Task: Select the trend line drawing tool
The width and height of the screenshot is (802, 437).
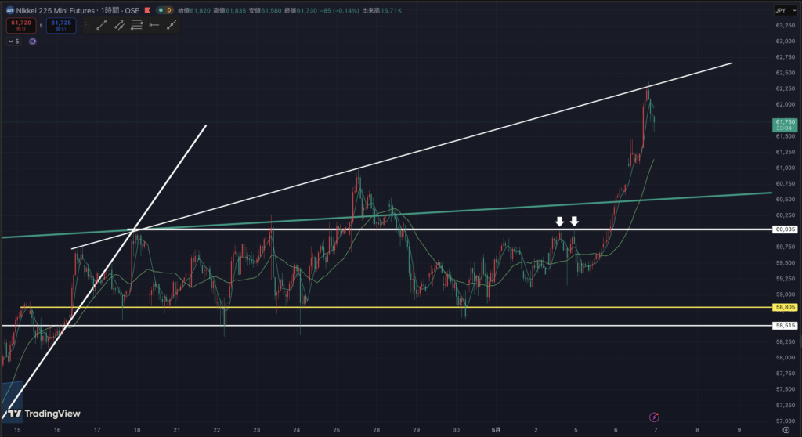Action: coord(102,24)
